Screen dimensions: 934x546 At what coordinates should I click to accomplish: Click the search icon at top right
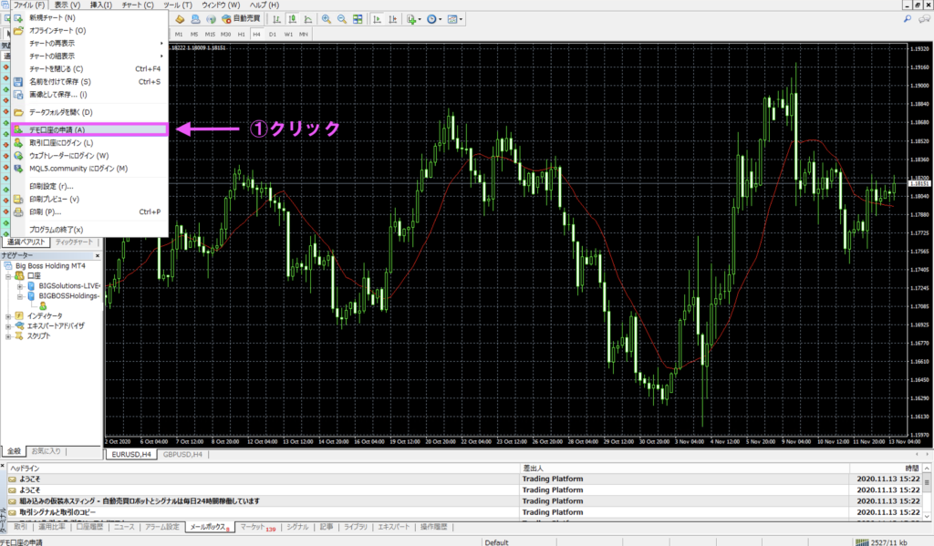pos(907,19)
